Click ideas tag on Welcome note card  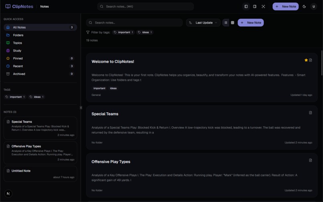113,88
